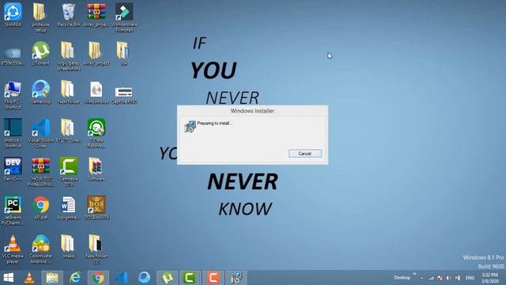This screenshot has height=285, width=506.
Task: Select the Capture.PNG file on desktop
Action: coord(124,95)
